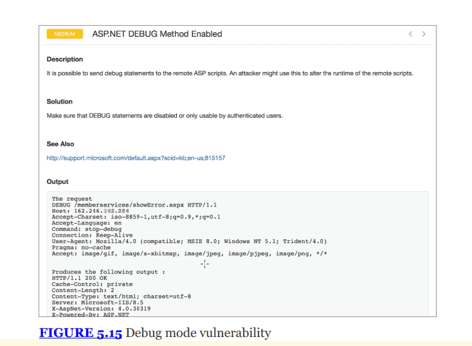Open the support.microsoft.com reference link

(x=136, y=158)
